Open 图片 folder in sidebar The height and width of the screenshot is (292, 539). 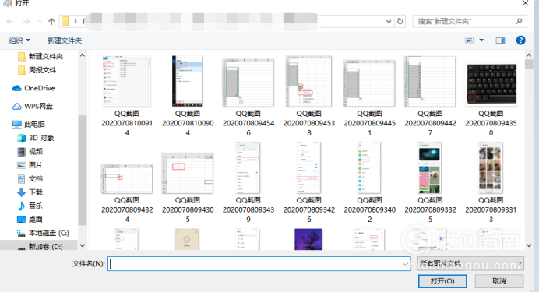pos(30,165)
